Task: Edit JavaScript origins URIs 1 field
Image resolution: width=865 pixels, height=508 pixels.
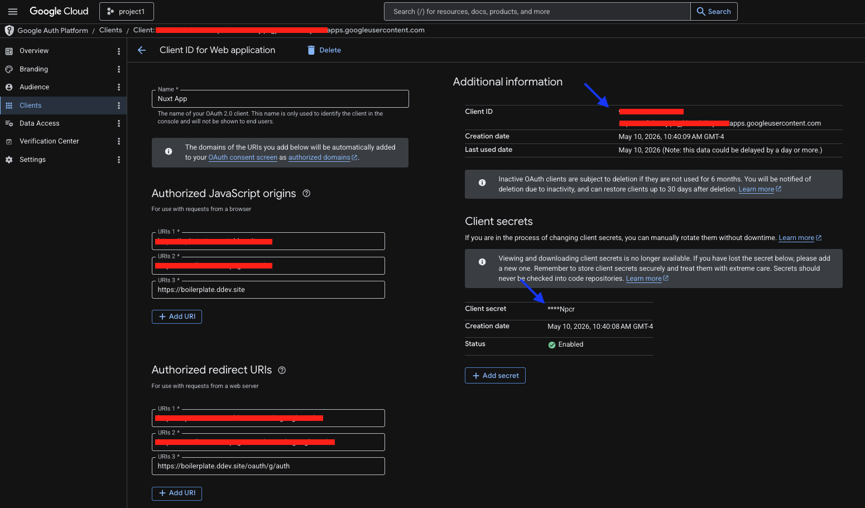Action: 268,241
